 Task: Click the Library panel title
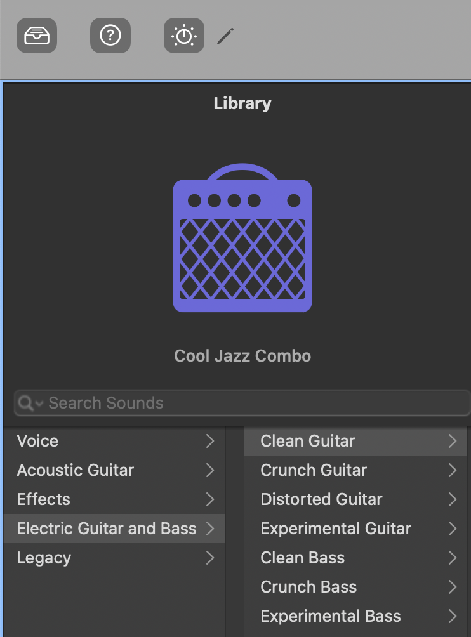pyautogui.click(x=242, y=103)
